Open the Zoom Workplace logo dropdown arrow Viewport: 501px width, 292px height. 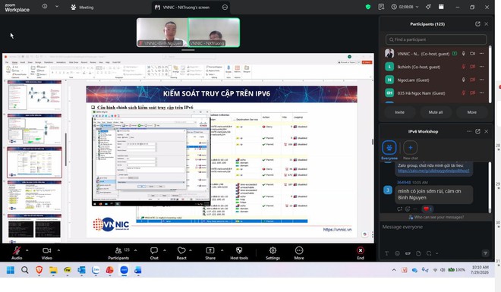(57, 6)
